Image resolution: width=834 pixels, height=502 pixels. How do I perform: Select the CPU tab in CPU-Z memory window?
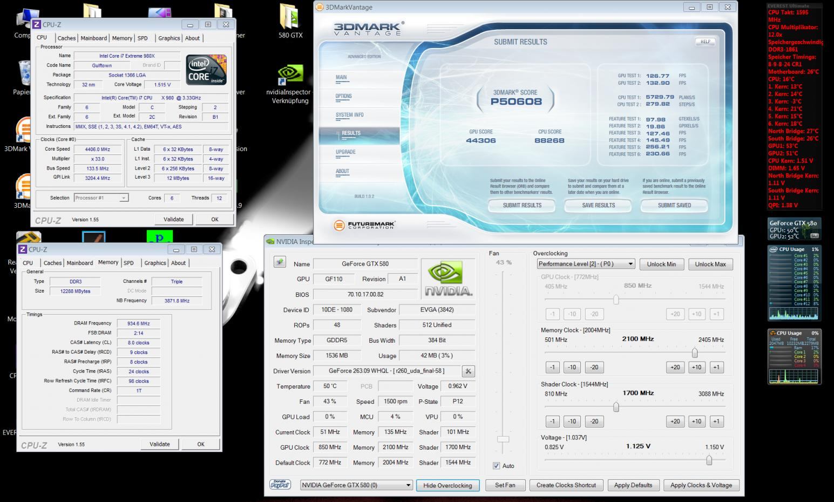click(28, 263)
